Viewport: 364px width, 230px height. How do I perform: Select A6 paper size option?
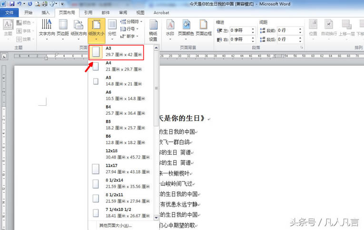(x=121, y=96)
